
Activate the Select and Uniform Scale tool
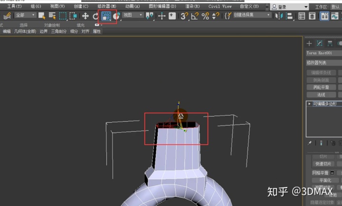tap(106, 16)
